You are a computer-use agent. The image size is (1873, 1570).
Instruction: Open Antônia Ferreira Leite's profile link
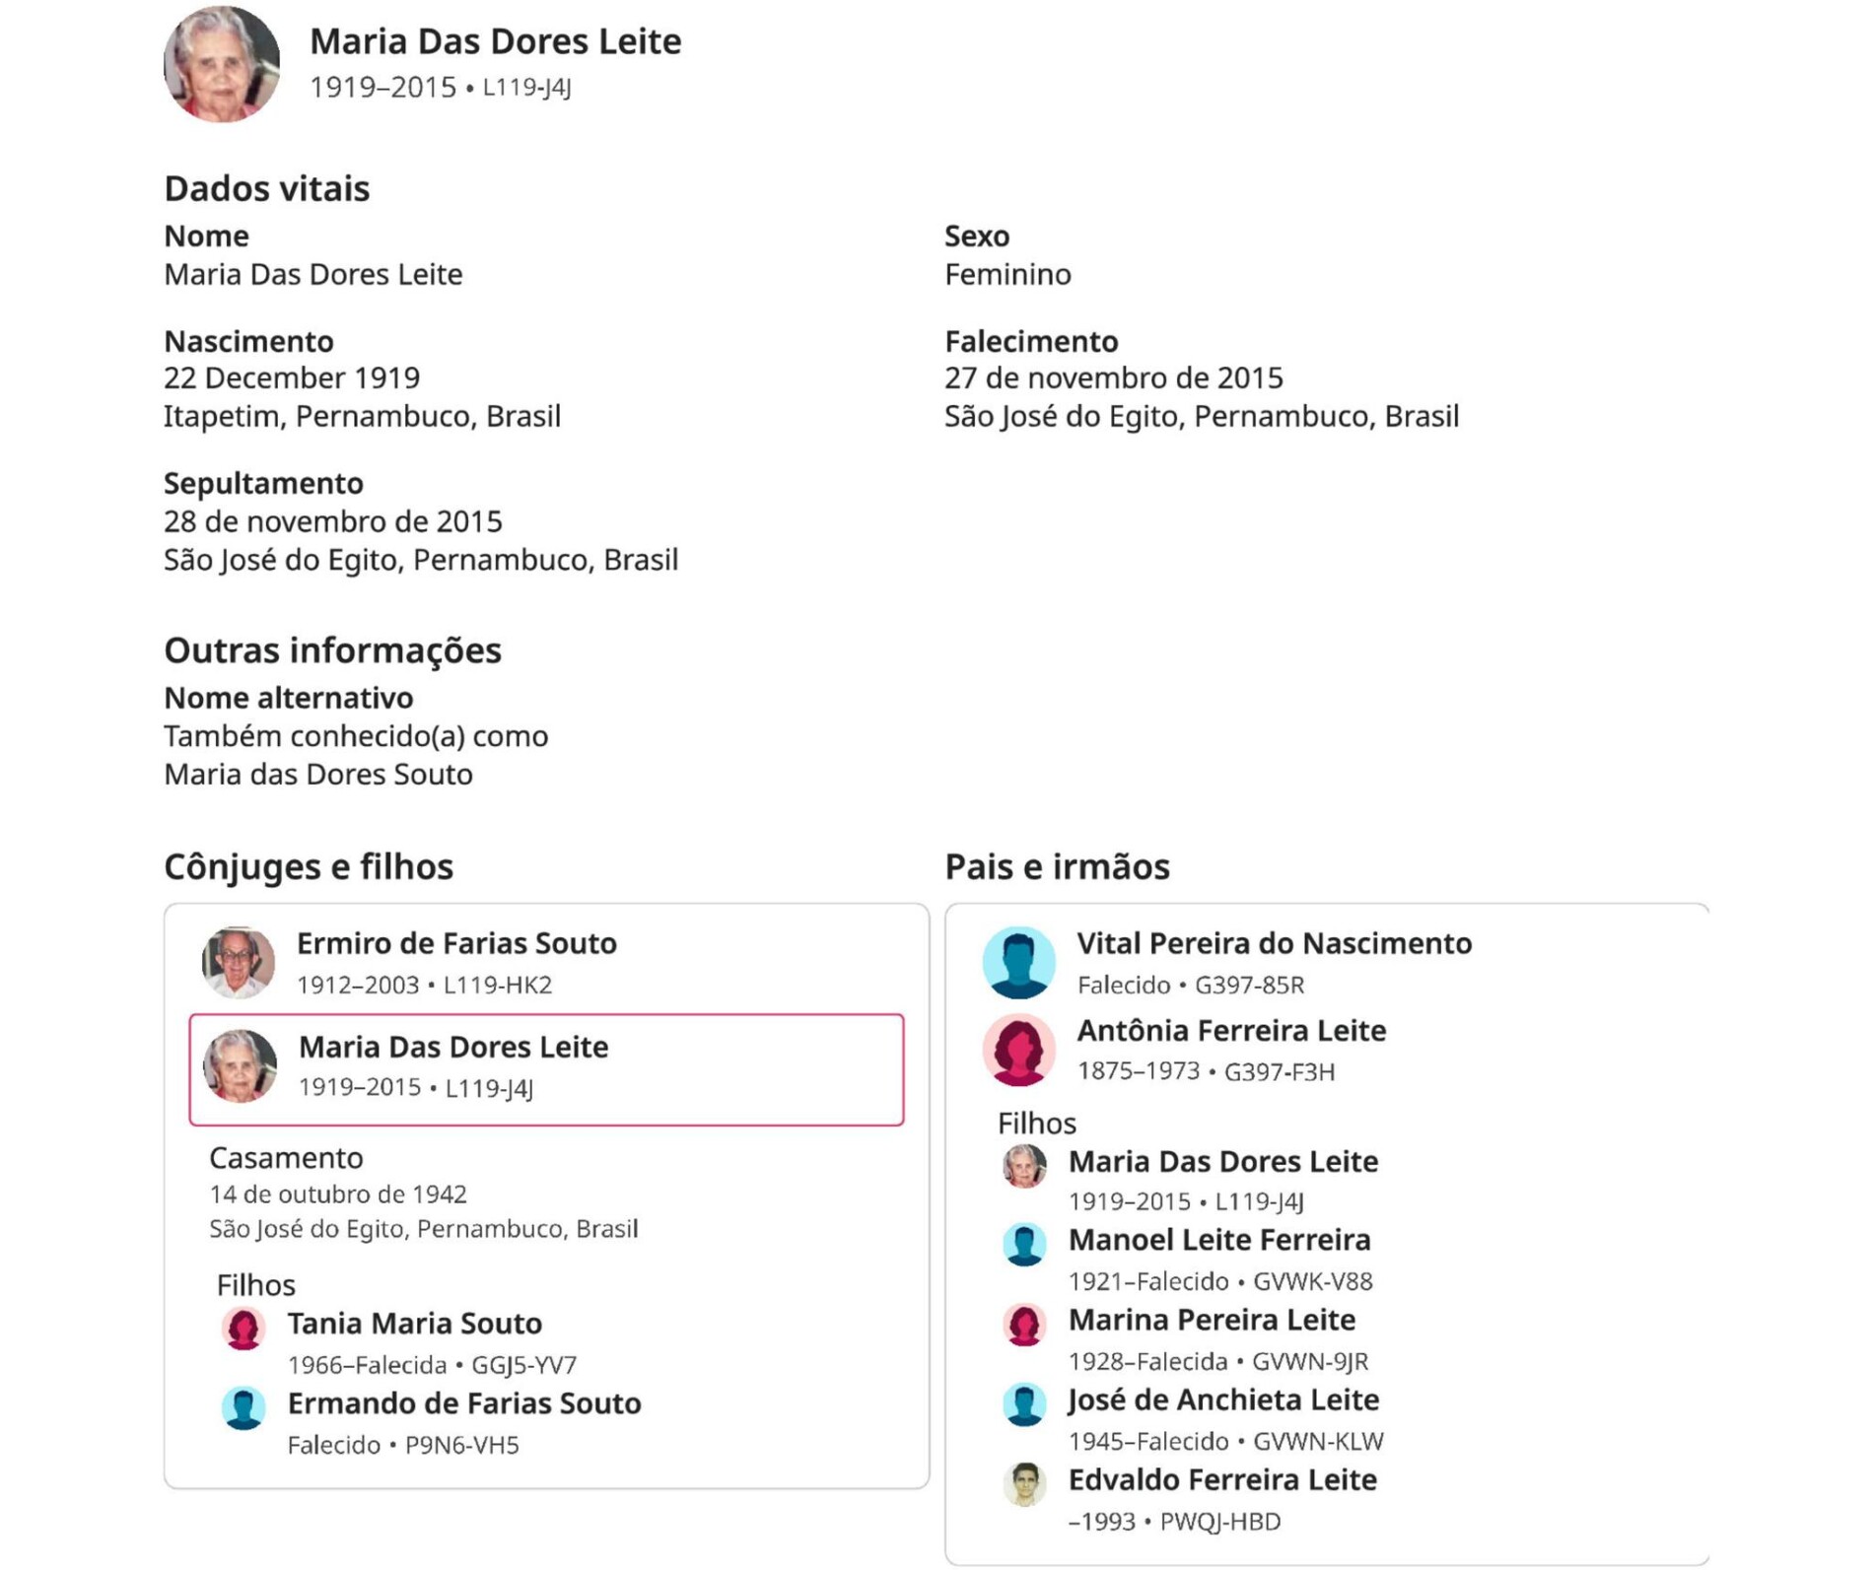point(1231,1030)
